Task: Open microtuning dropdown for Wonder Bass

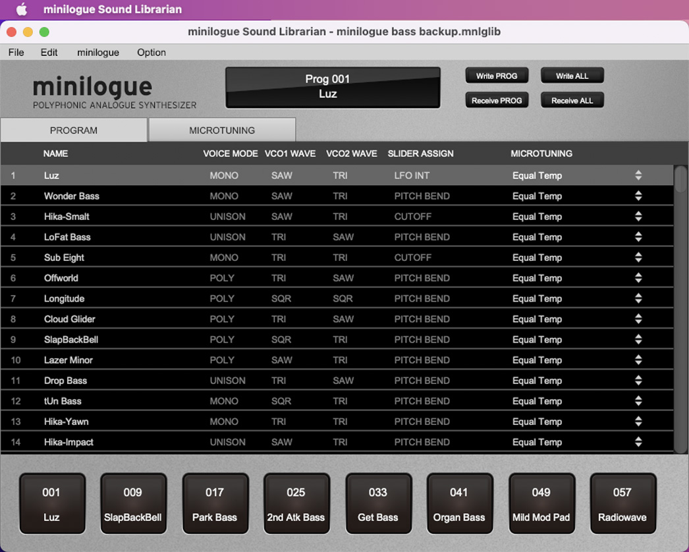Action: [x=638, y=196]
